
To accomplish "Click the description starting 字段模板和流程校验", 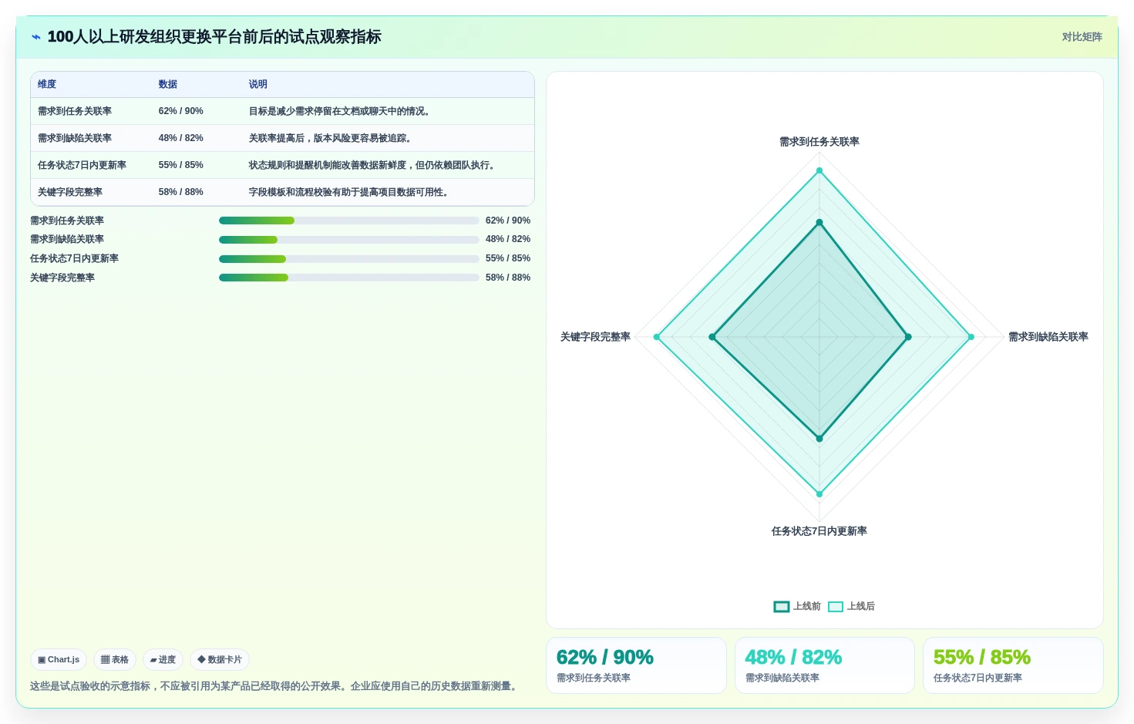I will click(348, 193).
